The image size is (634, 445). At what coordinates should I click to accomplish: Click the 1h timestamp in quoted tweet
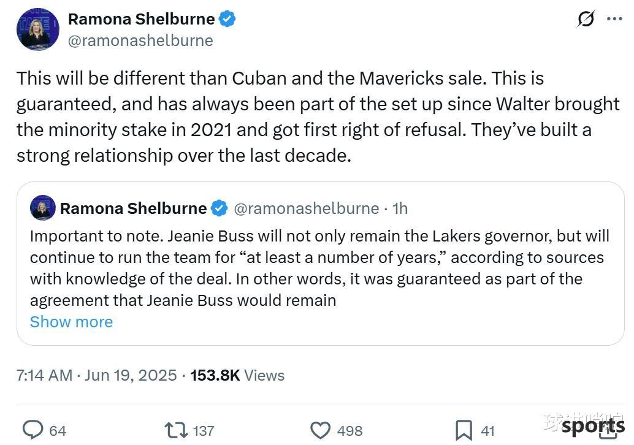[x=400, y=208]
